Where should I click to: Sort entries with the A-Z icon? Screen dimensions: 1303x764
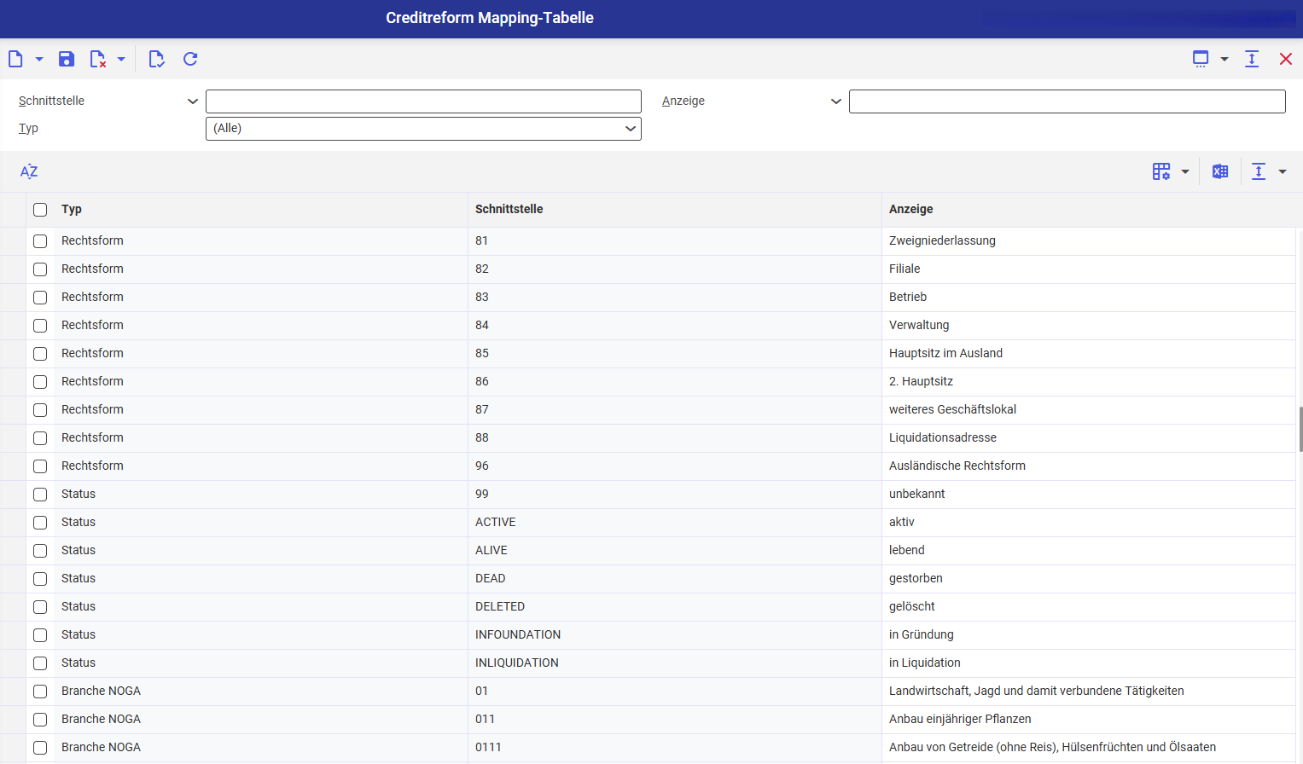click(29, 171)
